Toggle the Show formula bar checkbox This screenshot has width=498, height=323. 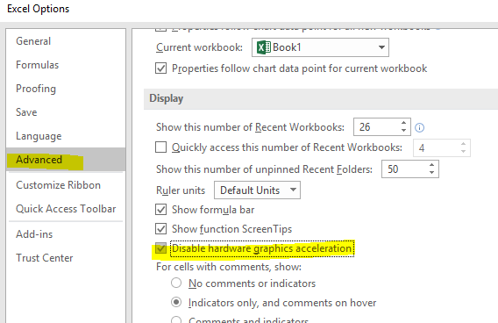160,210
